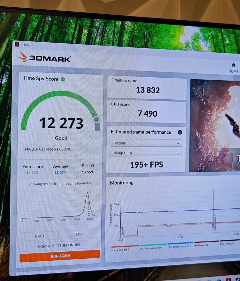240x281 pixels.
Task: Click green verified checkmark beside Time Spy Score
Action: (63, 79)
